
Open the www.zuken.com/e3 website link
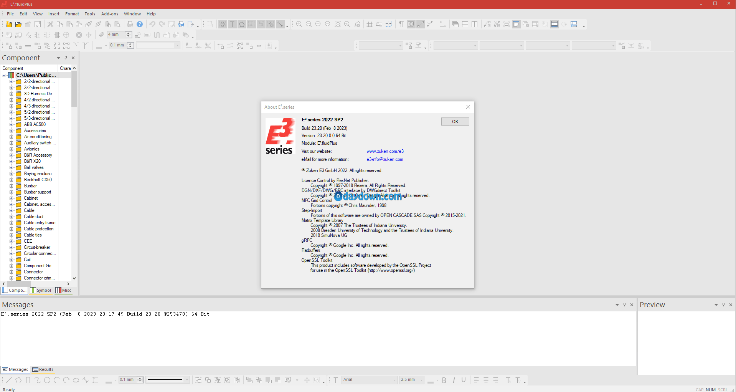385,151
